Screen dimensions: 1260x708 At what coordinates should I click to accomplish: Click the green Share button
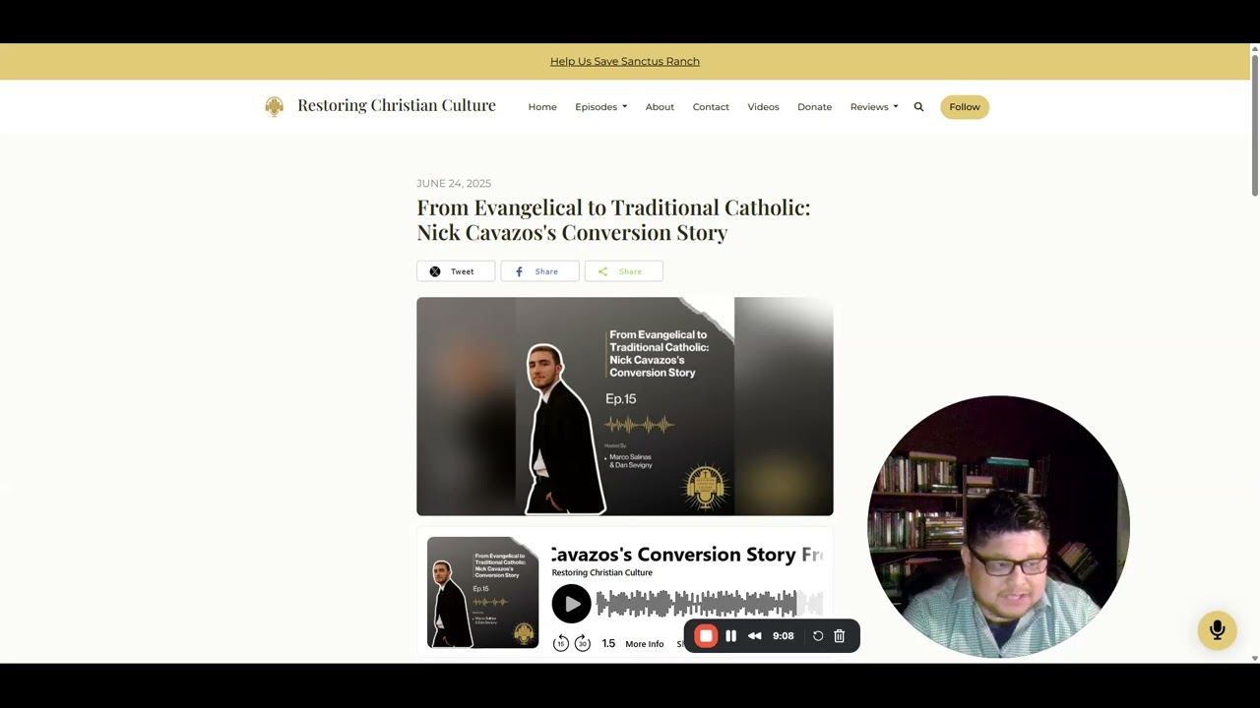(x=624, y=271)
